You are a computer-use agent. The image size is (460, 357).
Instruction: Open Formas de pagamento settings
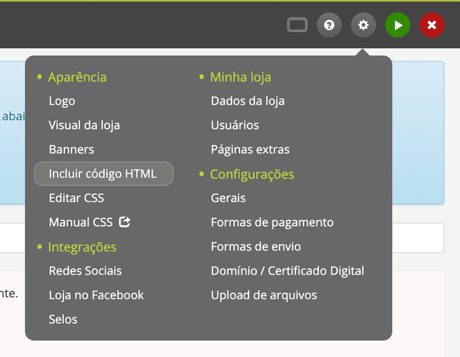click(272, 222)
